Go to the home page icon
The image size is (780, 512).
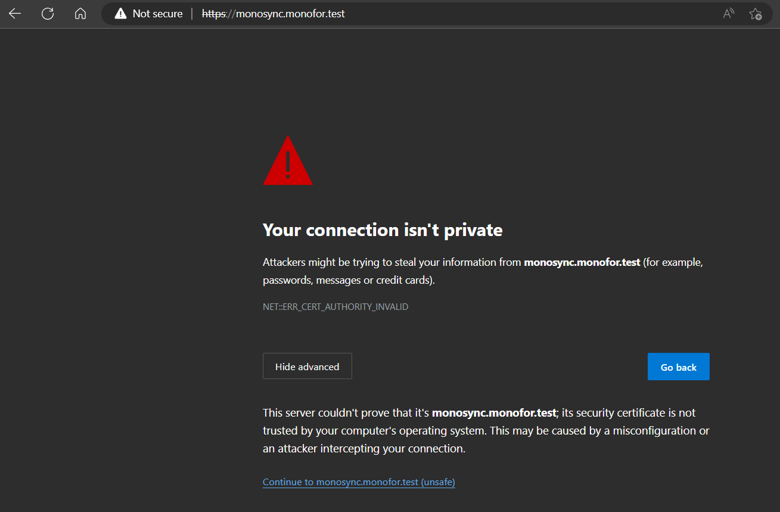(80, 14)
